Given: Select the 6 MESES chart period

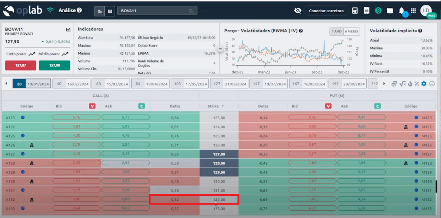Looking at the screenshot, I should pos(352,31).
